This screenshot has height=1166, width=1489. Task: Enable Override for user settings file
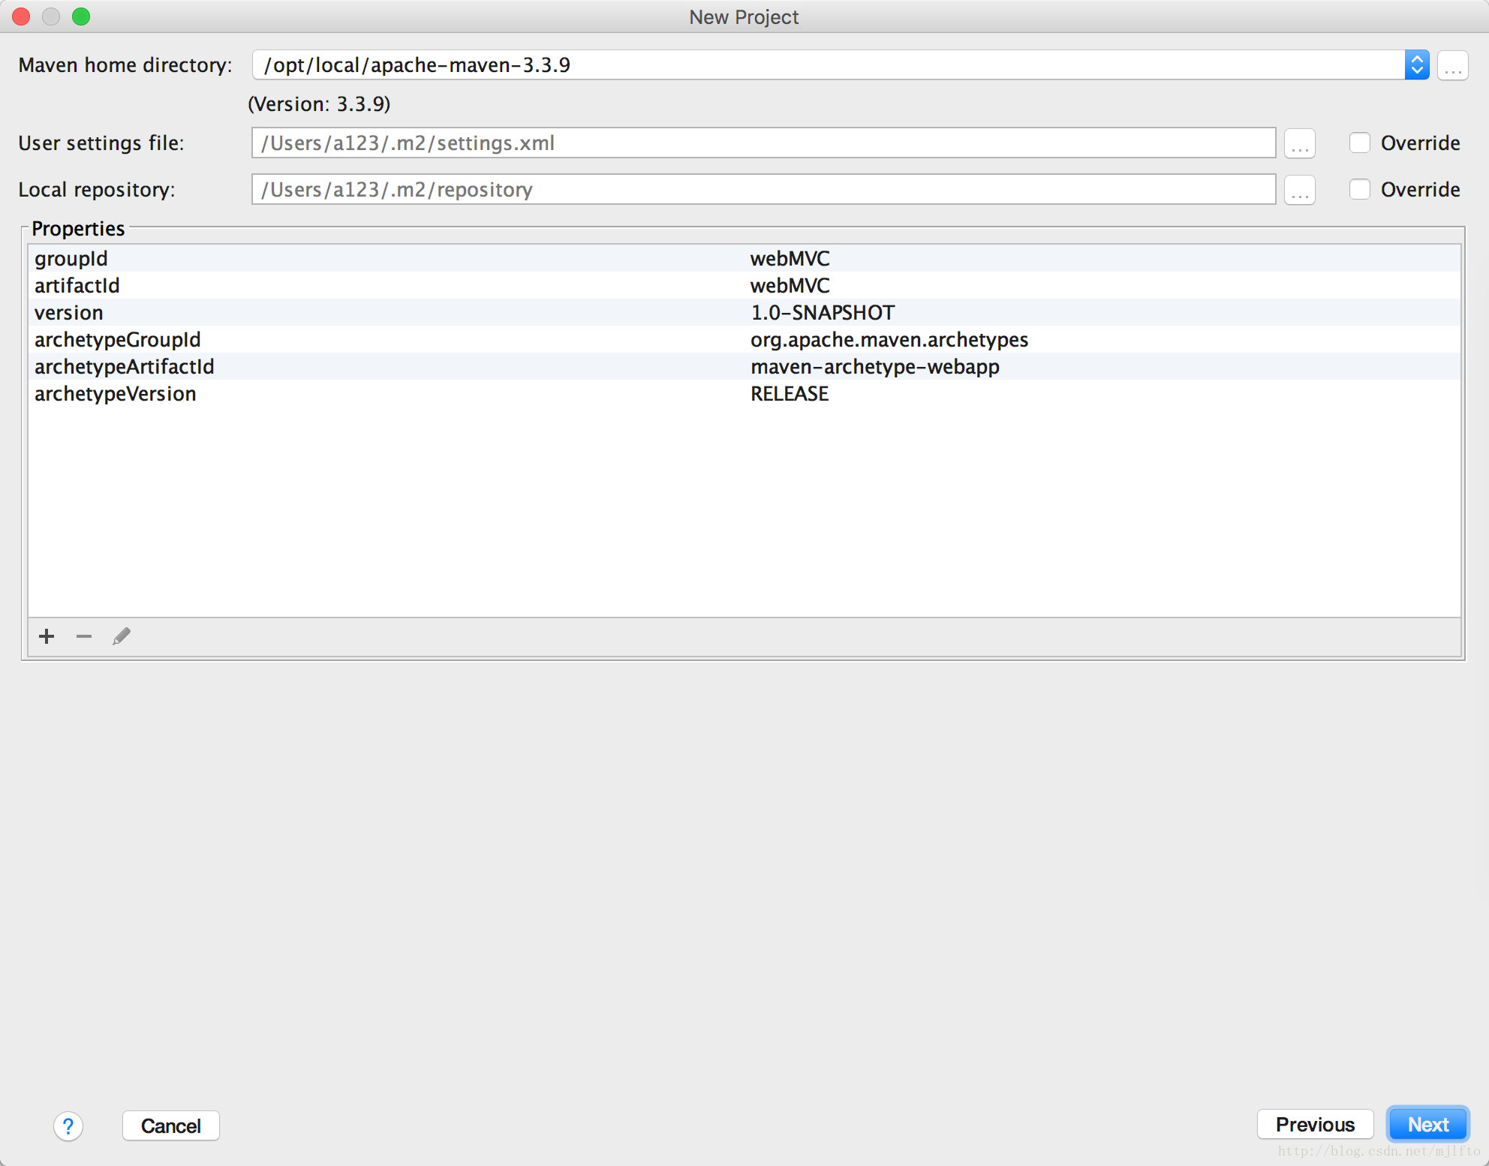coord(1360,143)
